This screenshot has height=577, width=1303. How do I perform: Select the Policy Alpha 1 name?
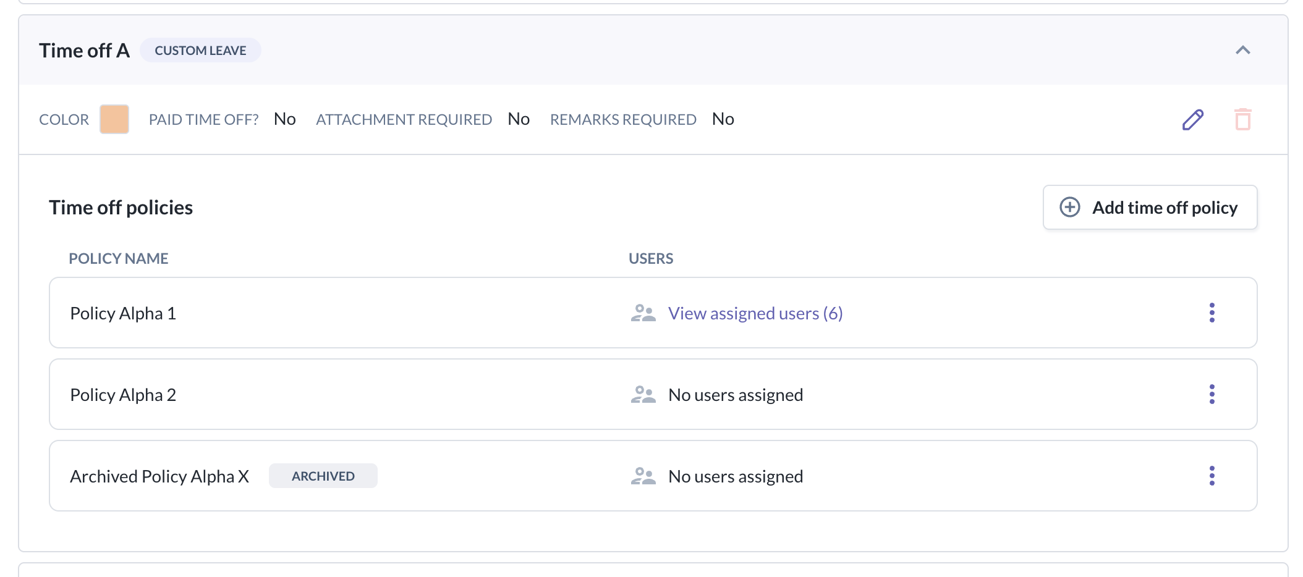123,313
